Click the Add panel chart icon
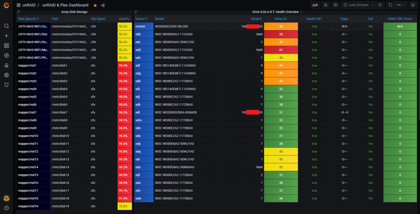The height and width of the screenshot is (214, 420). coord(315,5)
